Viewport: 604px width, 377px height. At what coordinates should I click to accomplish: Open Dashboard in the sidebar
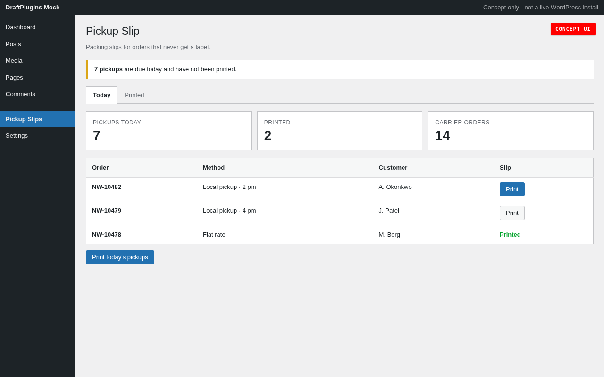pos(38,27)
